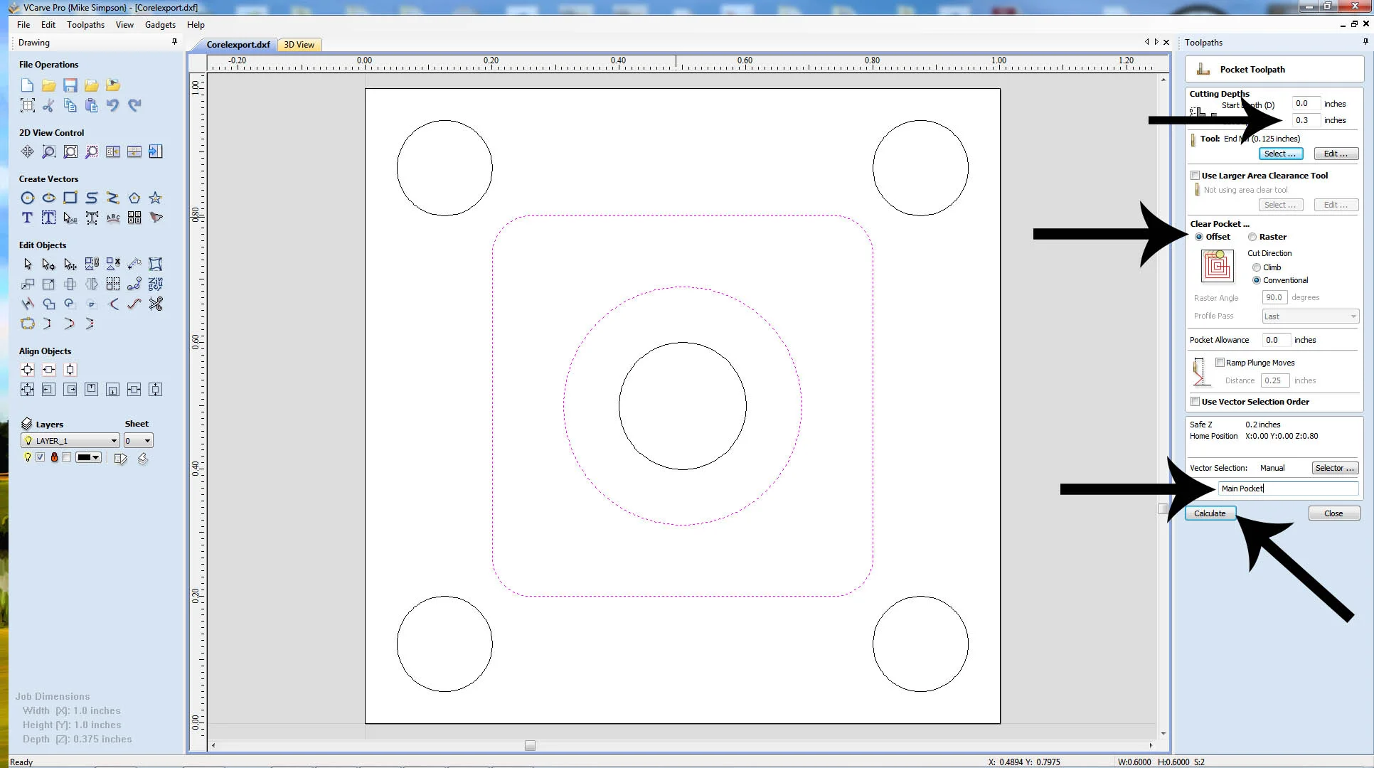This screenshot has height=768, width=1374.
Task: Click the scissors Cut icon in File Operations
Action: pos(48,105)
